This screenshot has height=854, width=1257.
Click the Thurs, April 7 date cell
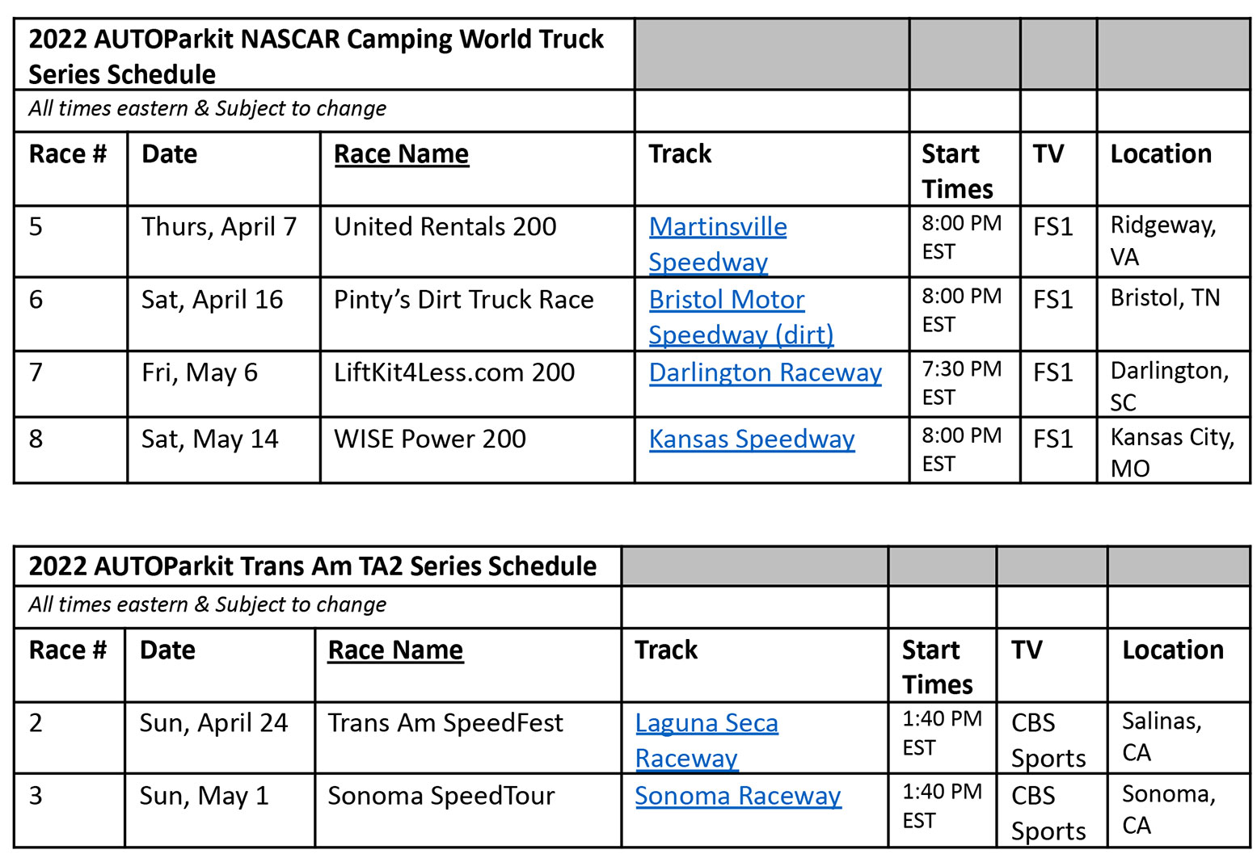[218, 227]
